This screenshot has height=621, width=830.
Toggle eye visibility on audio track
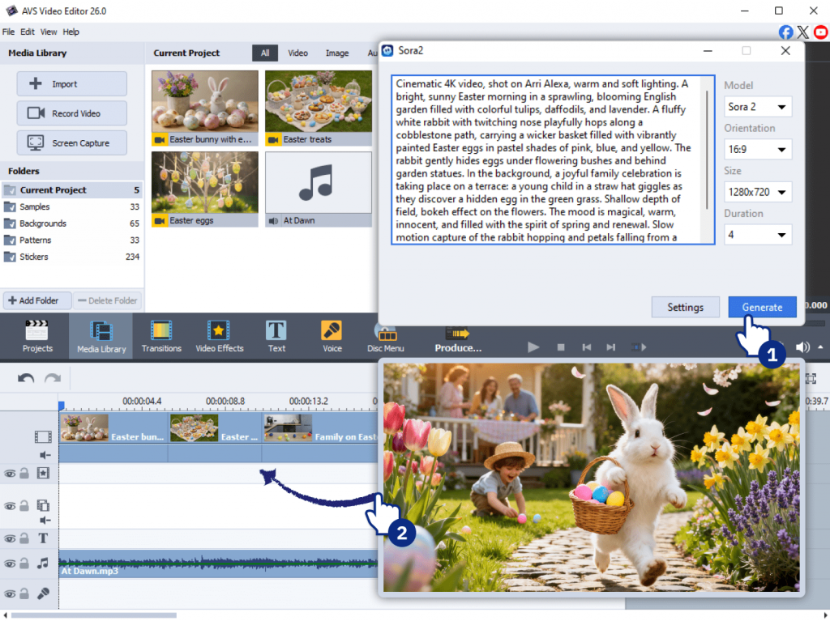click(10, 563)
